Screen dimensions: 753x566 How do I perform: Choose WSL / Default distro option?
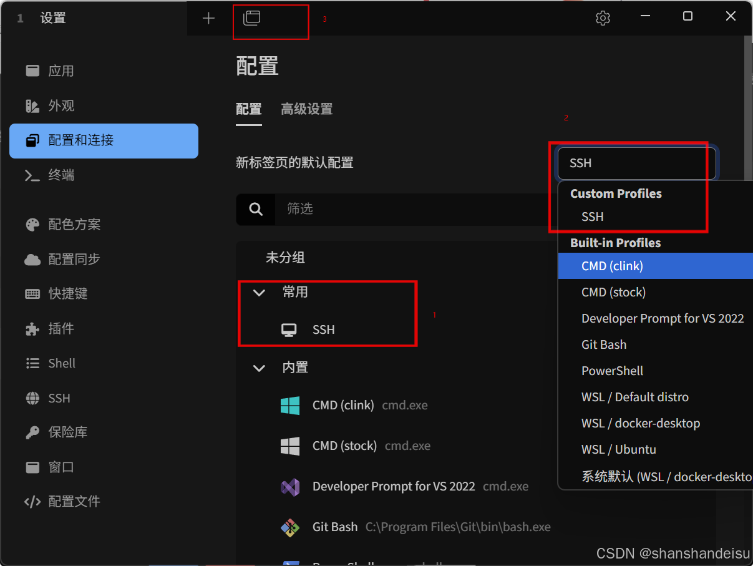click(x=655, y=397)
